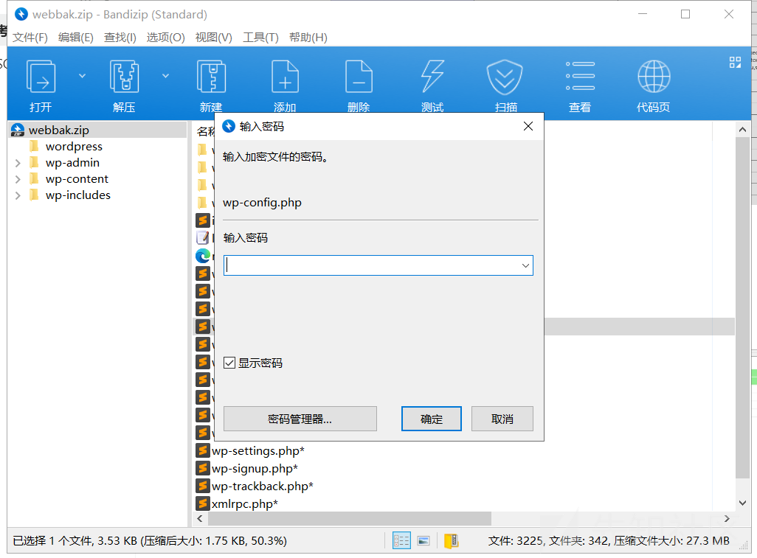Screen dimensions: 757x558
Task: Click the vertical scrollbar up arrow
Action: click(742, 129)
